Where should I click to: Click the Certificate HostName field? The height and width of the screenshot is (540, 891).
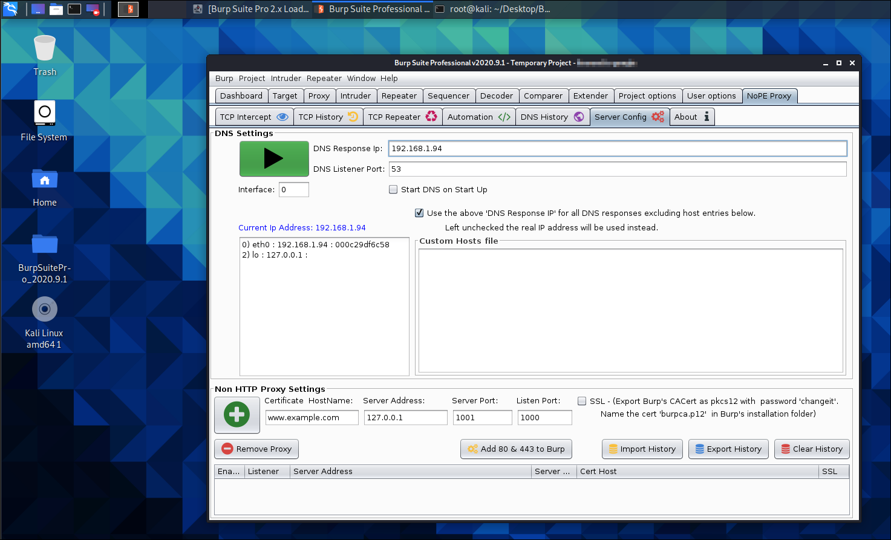(312, 417)
